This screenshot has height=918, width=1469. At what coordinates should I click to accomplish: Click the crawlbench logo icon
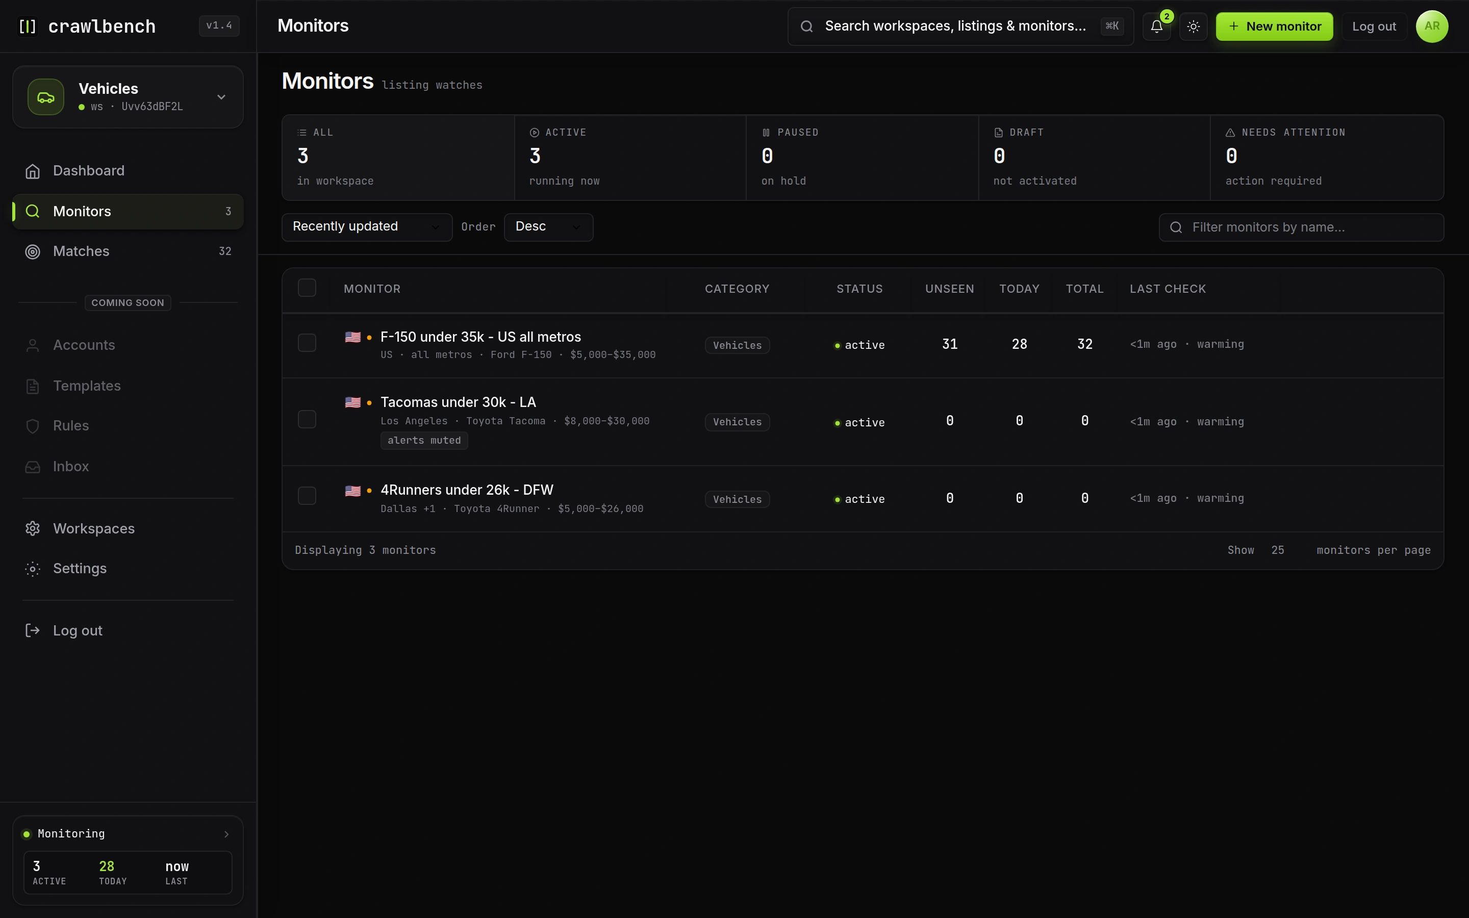coord(28,26)
